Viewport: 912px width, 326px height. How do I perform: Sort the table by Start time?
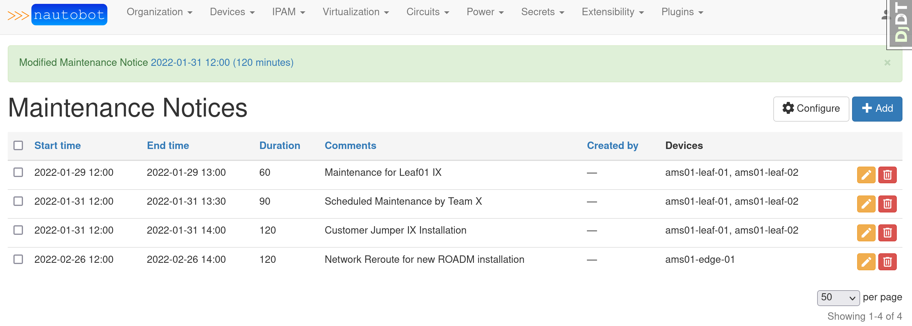tap(57, 145)
